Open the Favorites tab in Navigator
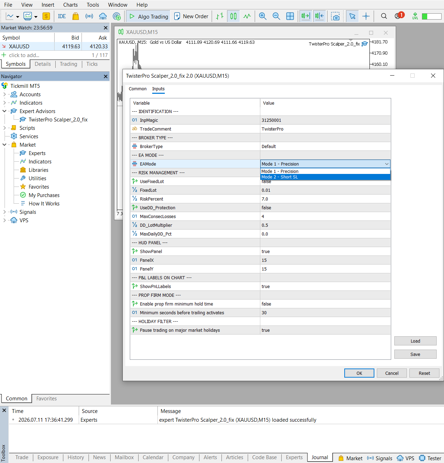Image resolution: width=444 pixels, height=463 pixels. (47, 399)
